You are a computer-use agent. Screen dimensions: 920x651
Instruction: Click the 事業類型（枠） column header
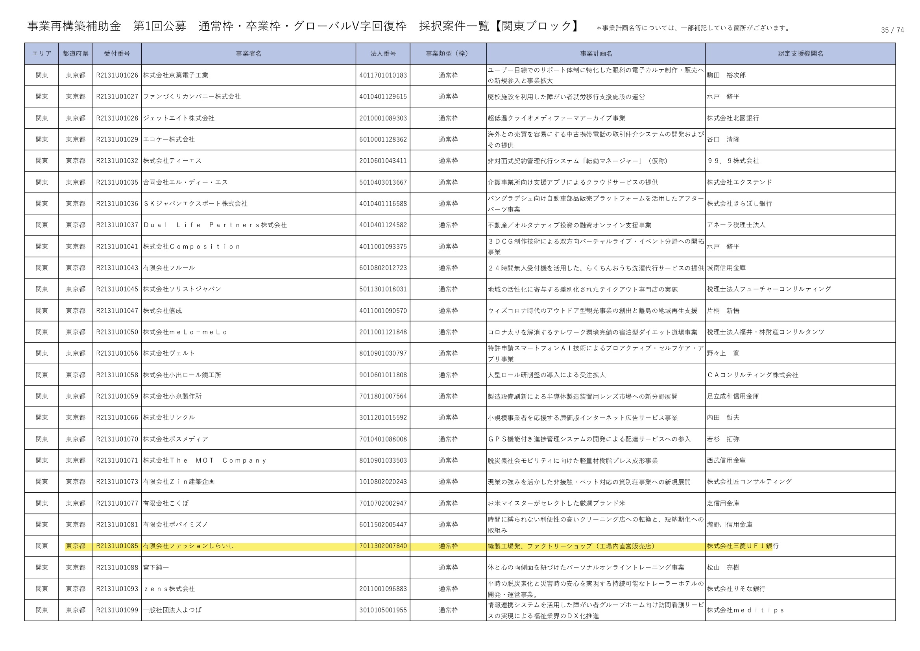pyautogui.click(x=447, y=54)
